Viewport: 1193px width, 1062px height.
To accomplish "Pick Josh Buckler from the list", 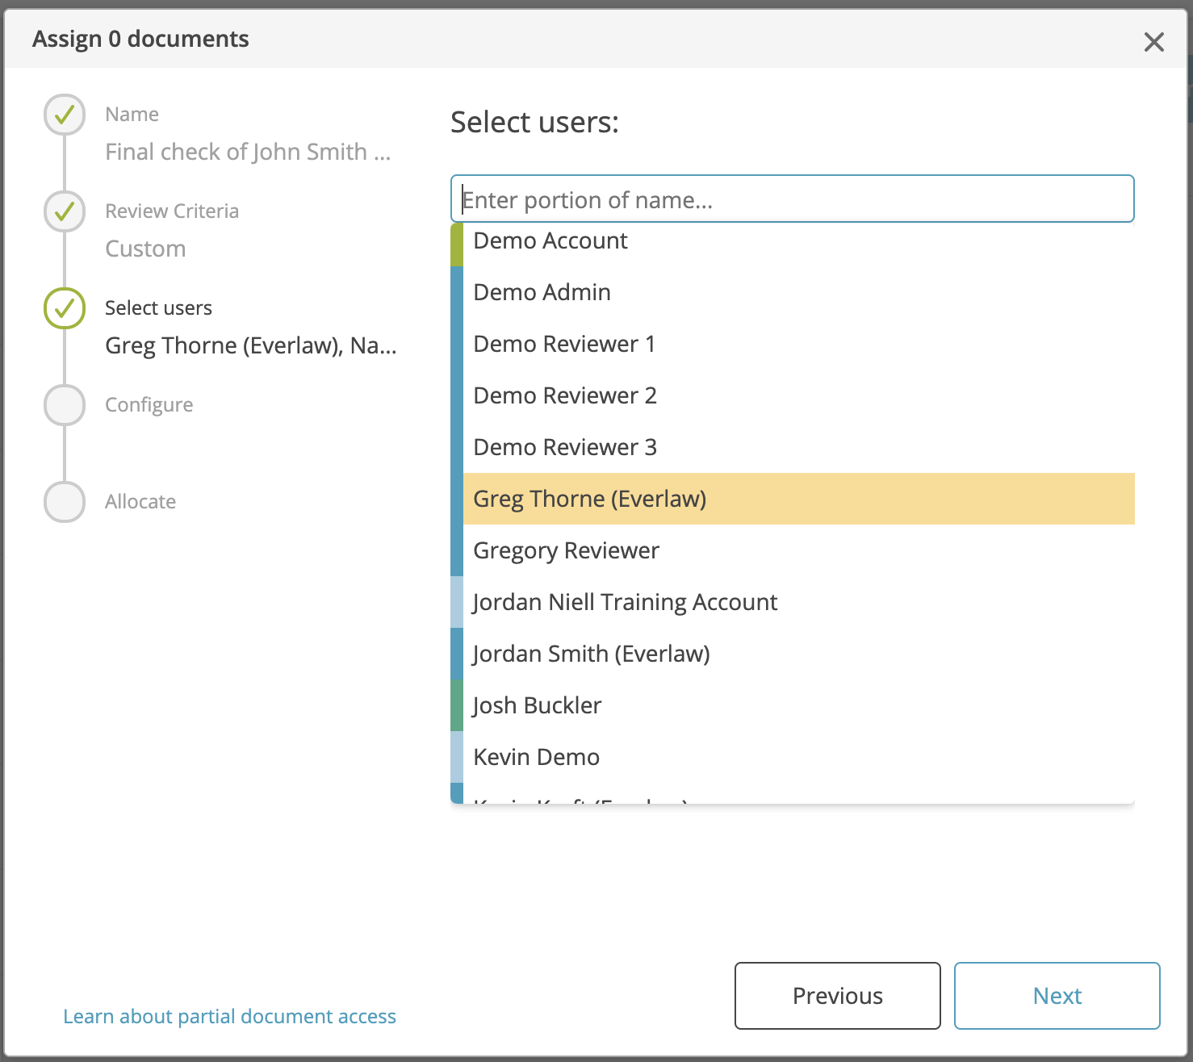I will tap(793, 705).
